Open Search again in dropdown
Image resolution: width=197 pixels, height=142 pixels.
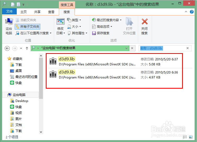pyautogui.click(x=33, y=33)
